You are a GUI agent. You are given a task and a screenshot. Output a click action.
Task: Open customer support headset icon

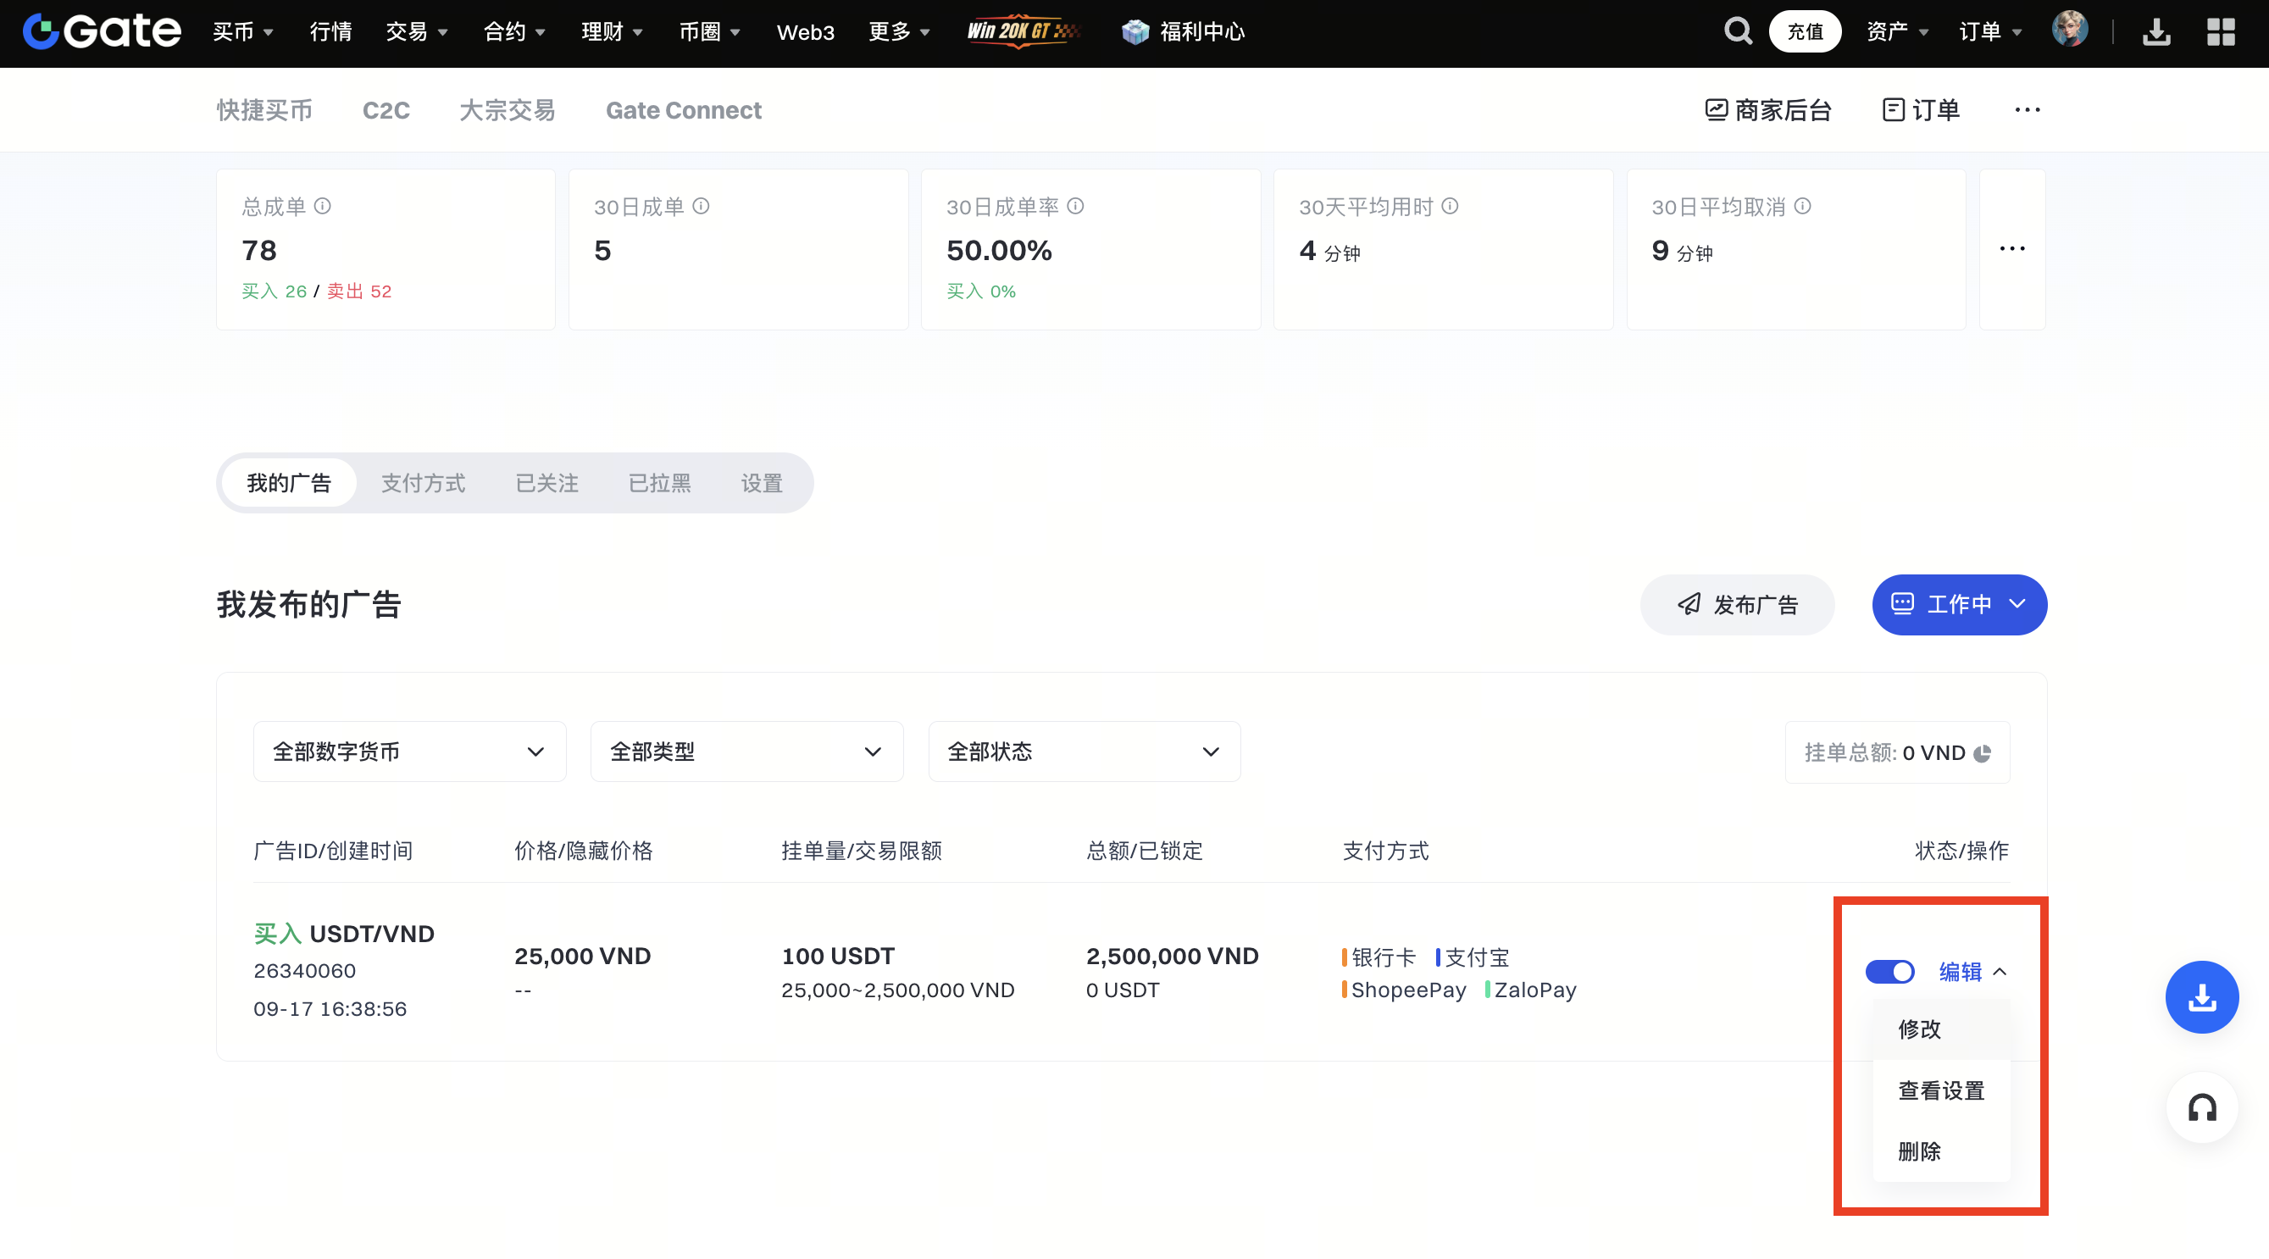2201,1107
